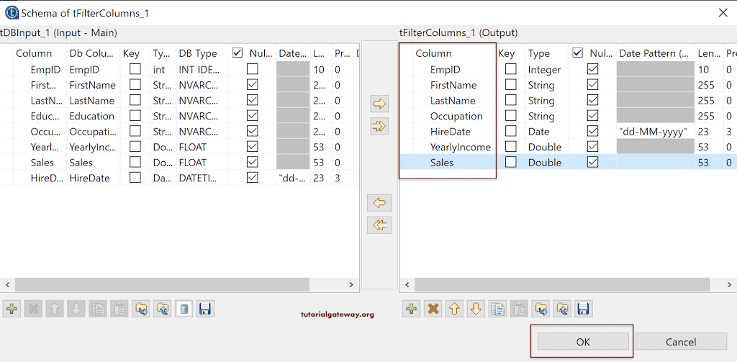
Task: Move the selected output column down
Action: tap(476, 309)
